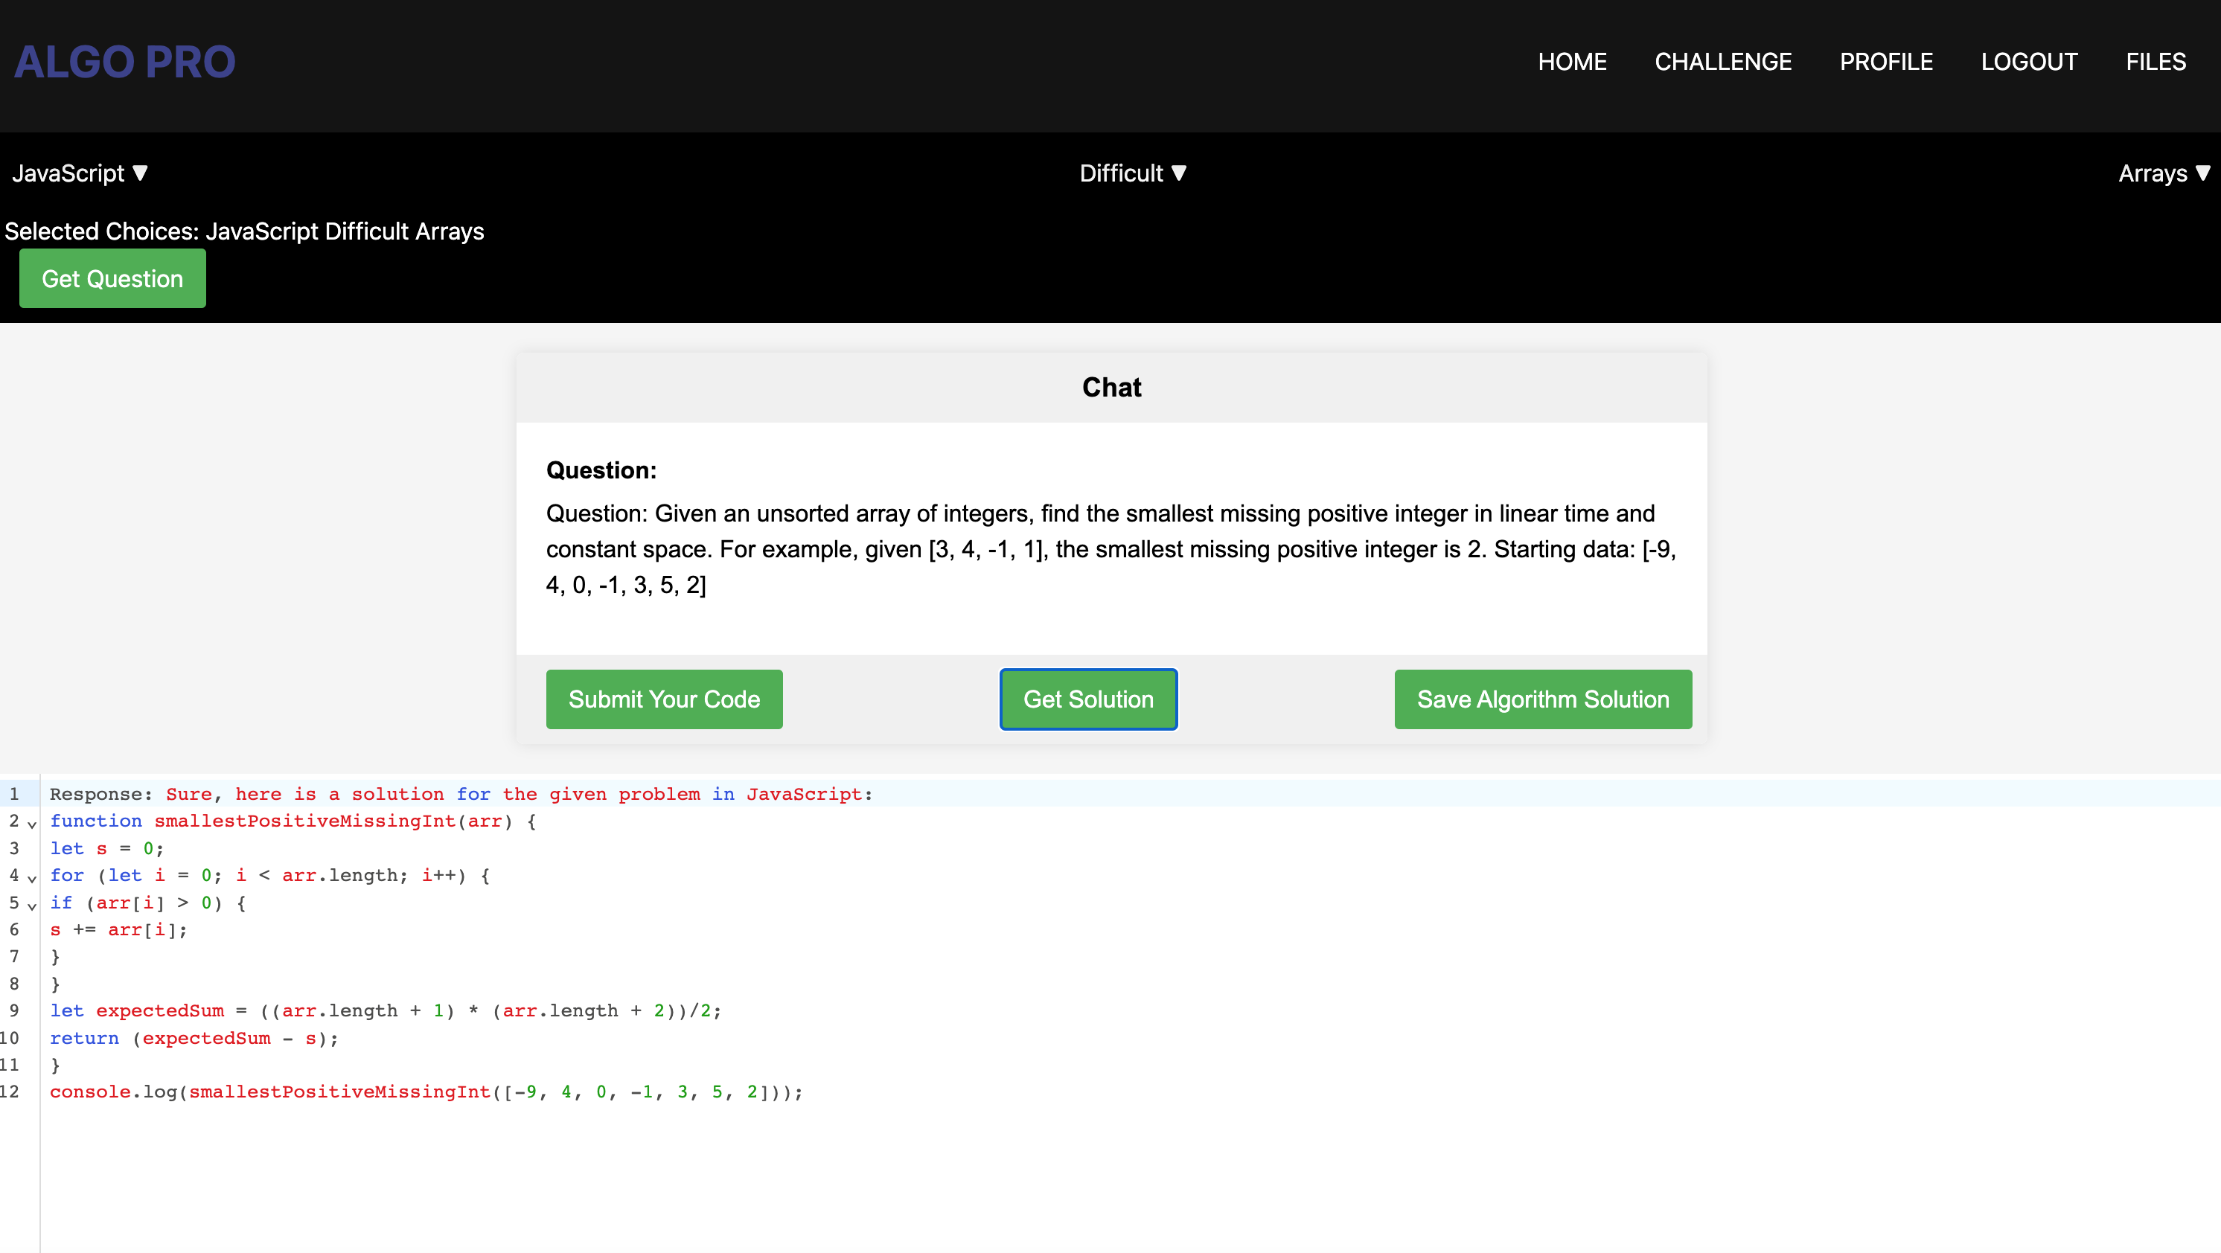This screenshot has width=2221, height=1253.
Task: Collapse the smallestPositiveMissingInt function on line 2
Action: [31, 824]
